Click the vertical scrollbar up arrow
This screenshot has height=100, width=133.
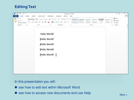pos(128,26)
